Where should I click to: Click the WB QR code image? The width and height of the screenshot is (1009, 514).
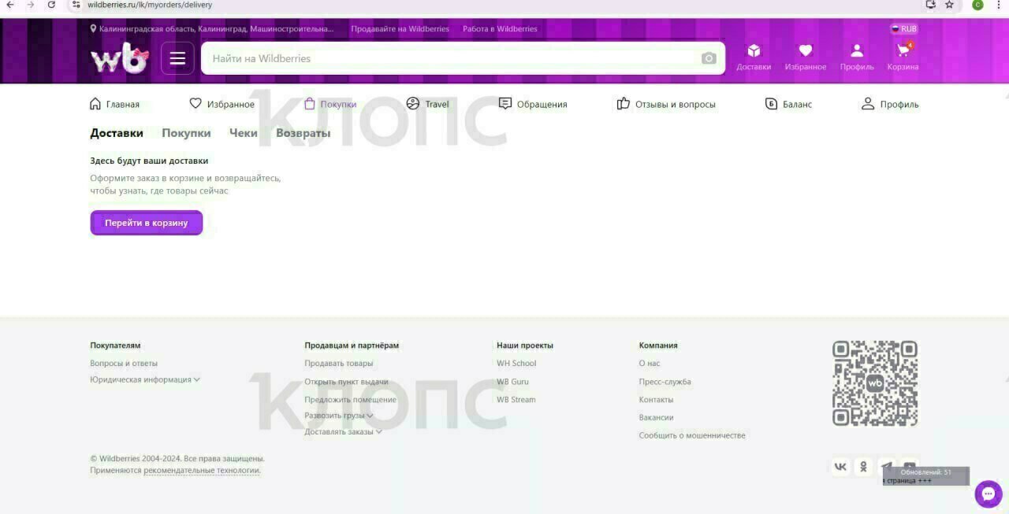[875, 383]
